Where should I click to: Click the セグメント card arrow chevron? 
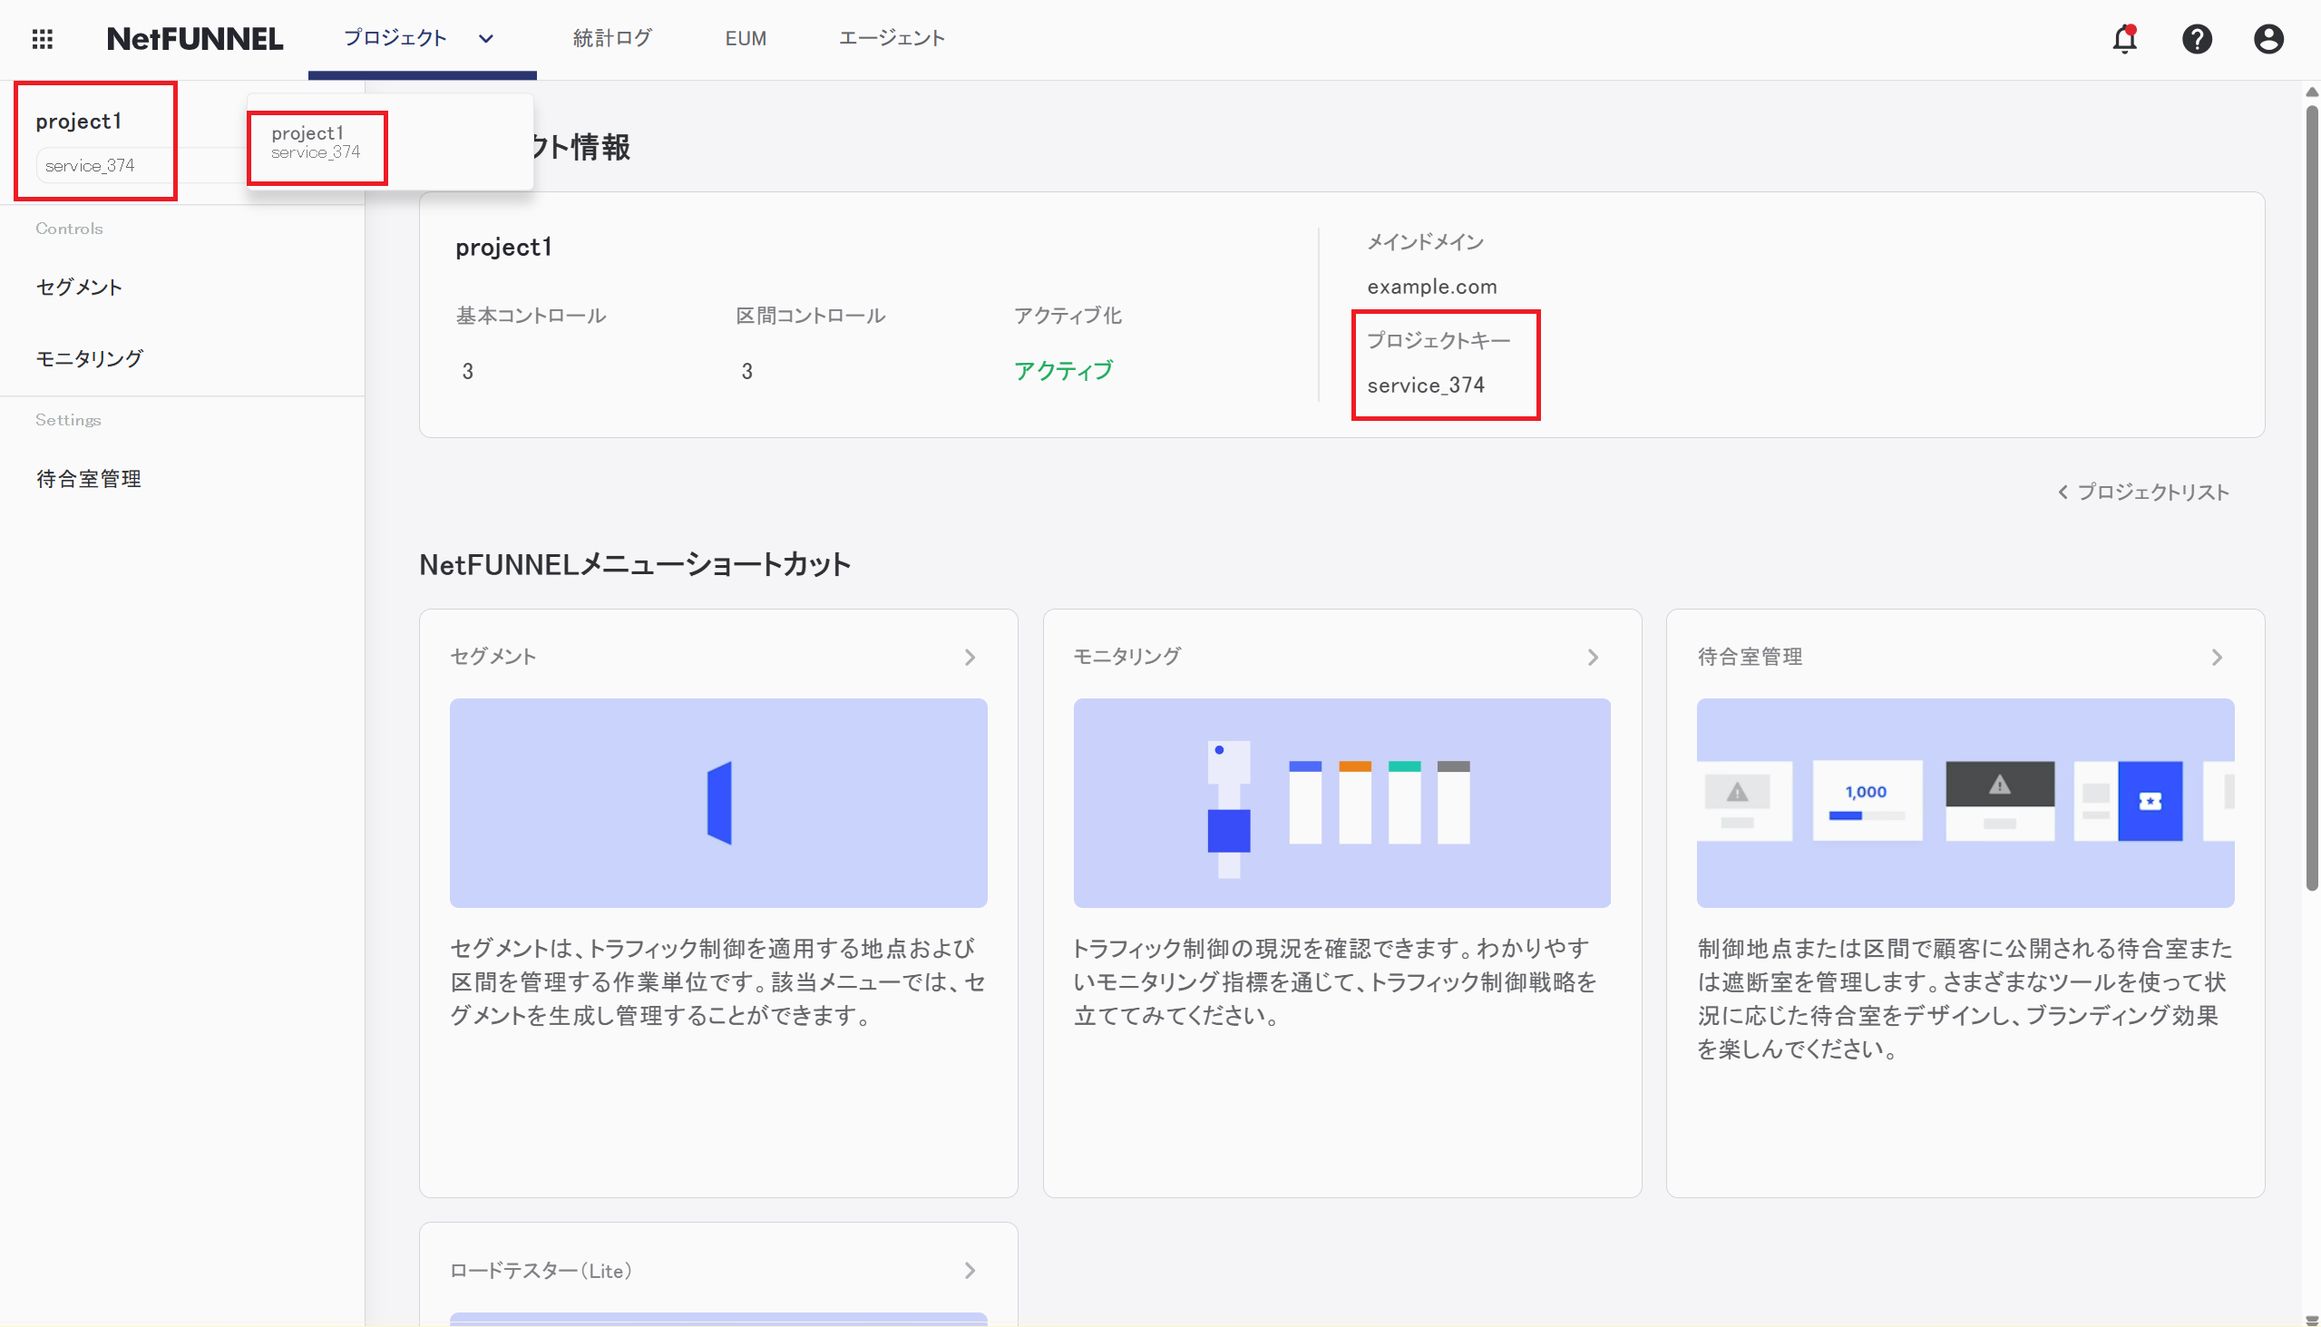[970, 657]
